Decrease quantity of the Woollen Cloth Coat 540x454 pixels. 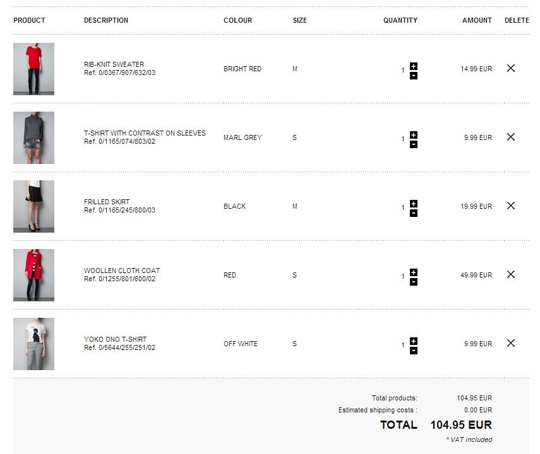(x=414, y=282)
